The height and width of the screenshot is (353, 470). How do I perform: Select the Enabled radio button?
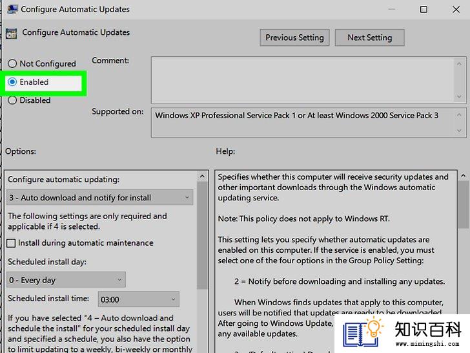point(12,82)
